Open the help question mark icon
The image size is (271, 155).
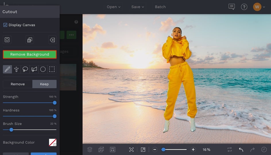tap(244, 7)
